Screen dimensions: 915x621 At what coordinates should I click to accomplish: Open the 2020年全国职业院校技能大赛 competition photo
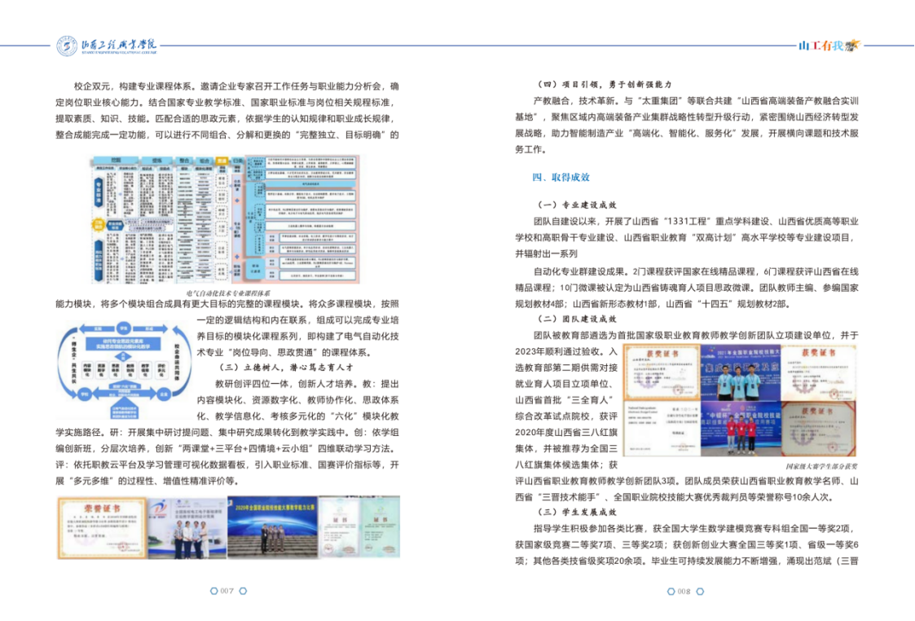(272, 527)
